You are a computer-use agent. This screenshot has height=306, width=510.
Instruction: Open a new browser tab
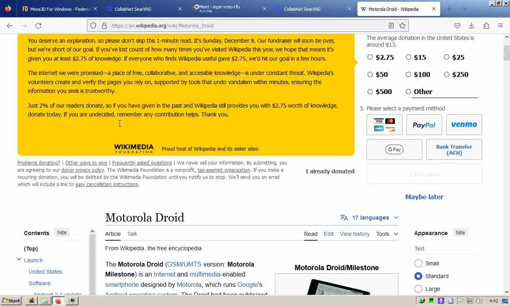[449, 9]
